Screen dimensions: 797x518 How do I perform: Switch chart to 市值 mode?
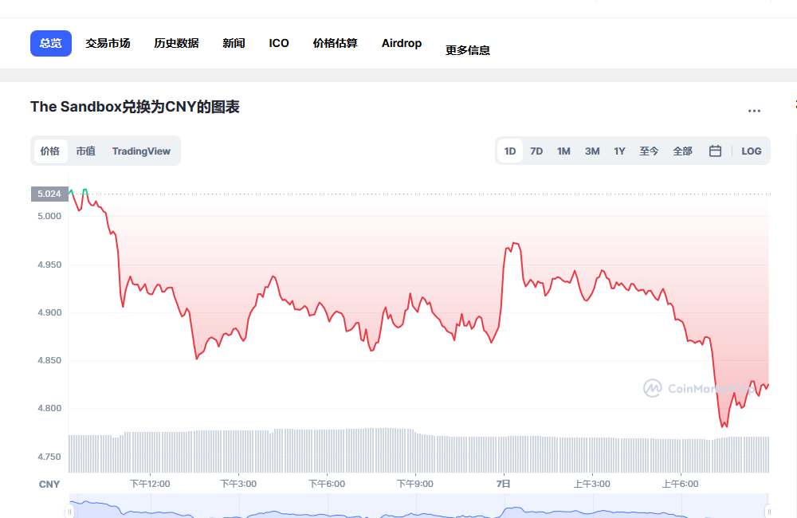click(x=86, y=151)
